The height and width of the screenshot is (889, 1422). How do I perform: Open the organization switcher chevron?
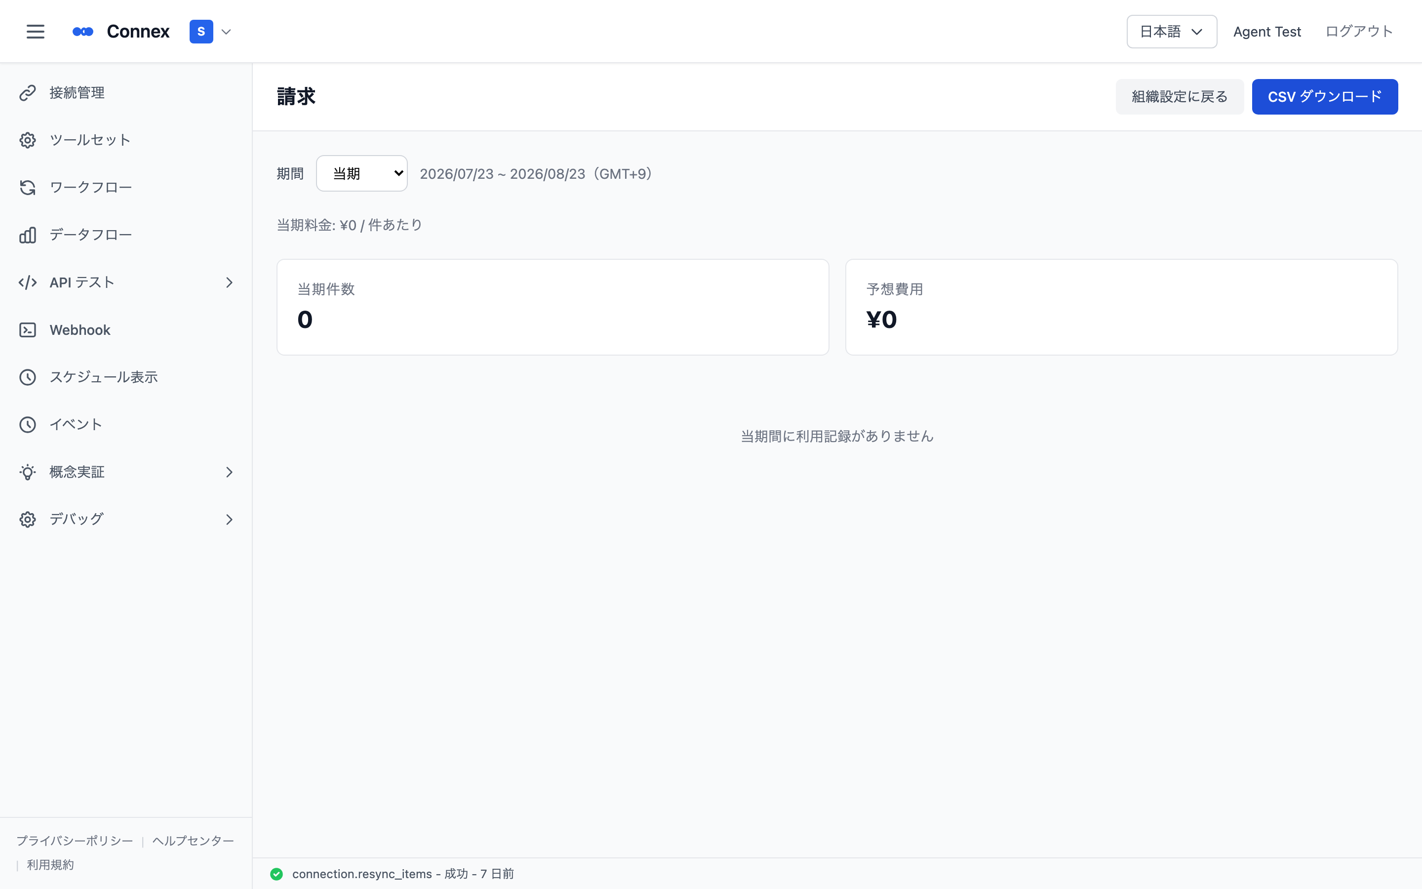226,32
